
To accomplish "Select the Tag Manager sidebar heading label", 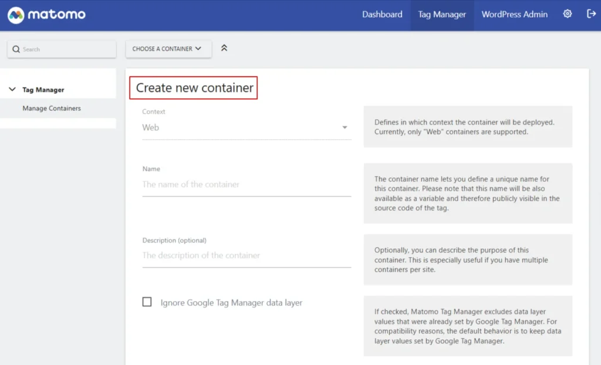I will click(x=43, y=90).
